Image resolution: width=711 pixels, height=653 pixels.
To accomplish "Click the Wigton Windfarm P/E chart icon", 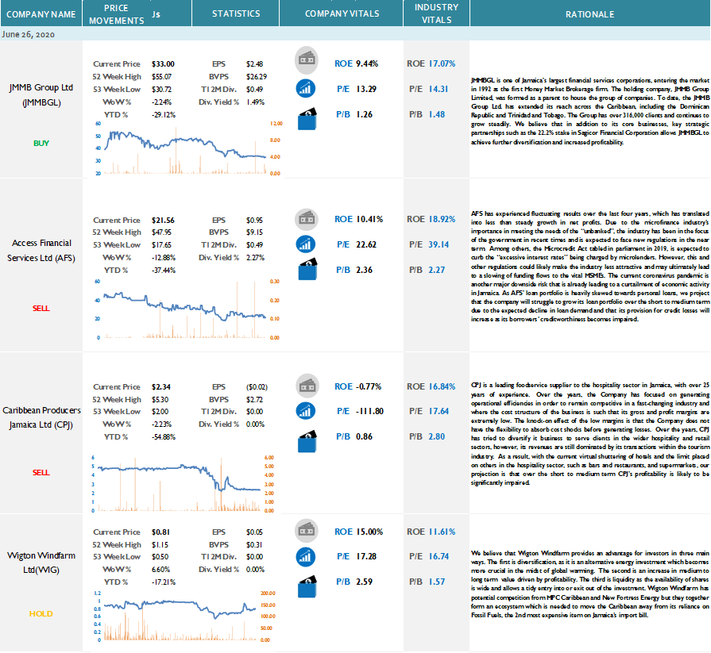I will pos(306,557).
